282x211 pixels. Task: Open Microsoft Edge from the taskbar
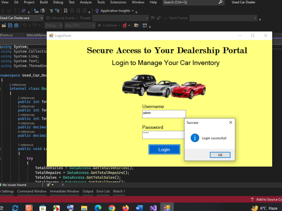98,208
